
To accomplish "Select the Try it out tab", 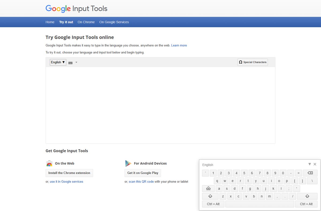I will click(66, 22).
